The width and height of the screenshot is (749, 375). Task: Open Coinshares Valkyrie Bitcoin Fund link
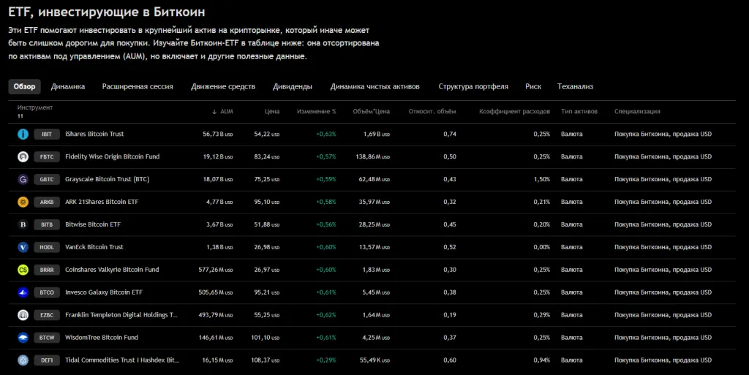coord(112,270)
